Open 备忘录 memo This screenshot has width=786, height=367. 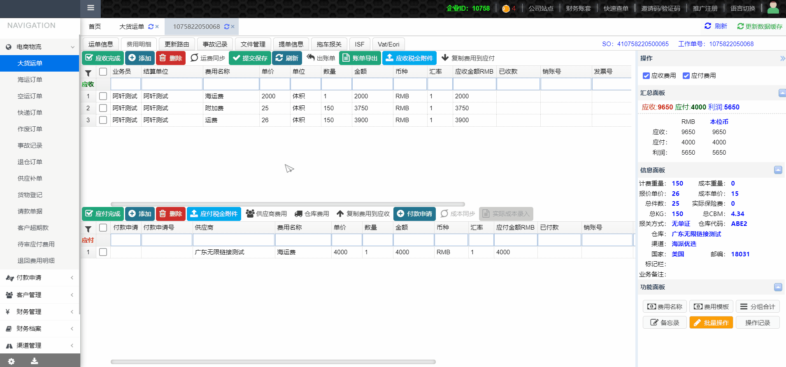tap(665, 323)
